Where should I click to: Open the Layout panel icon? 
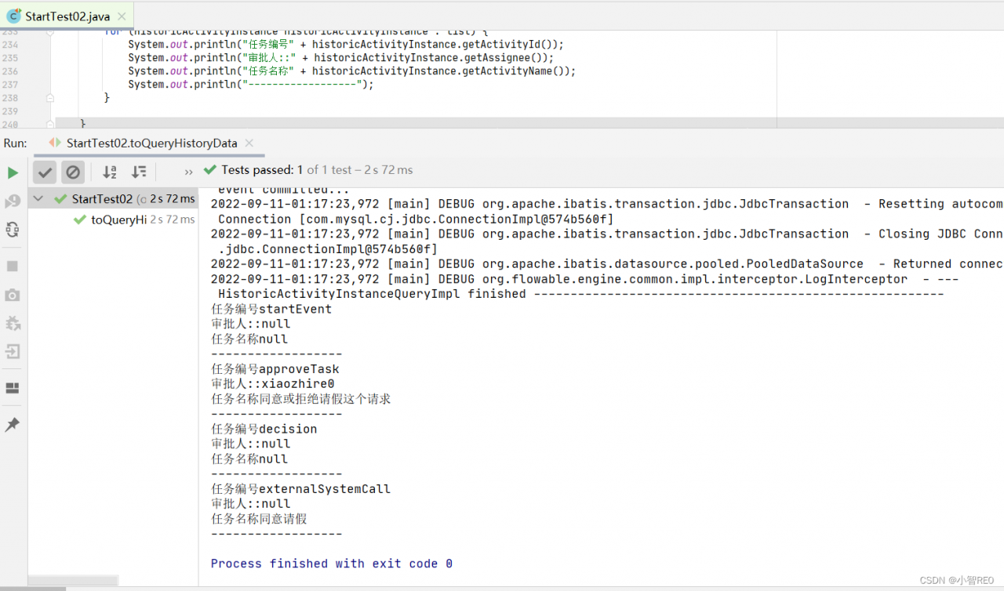(13, 388)
